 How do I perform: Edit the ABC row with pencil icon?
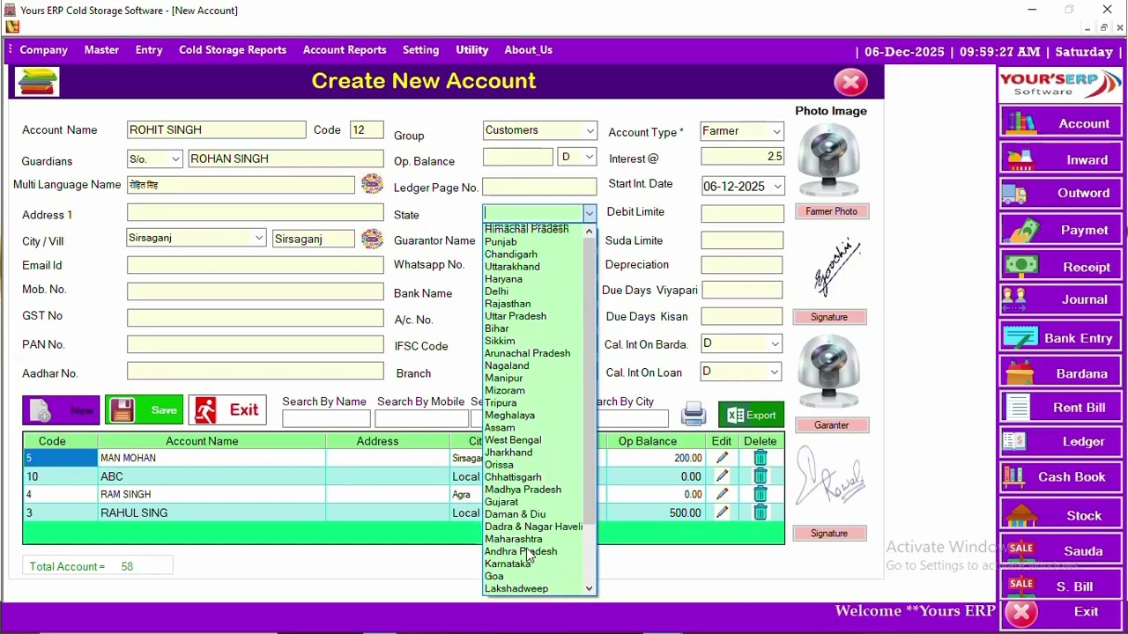tap(722, 476)
